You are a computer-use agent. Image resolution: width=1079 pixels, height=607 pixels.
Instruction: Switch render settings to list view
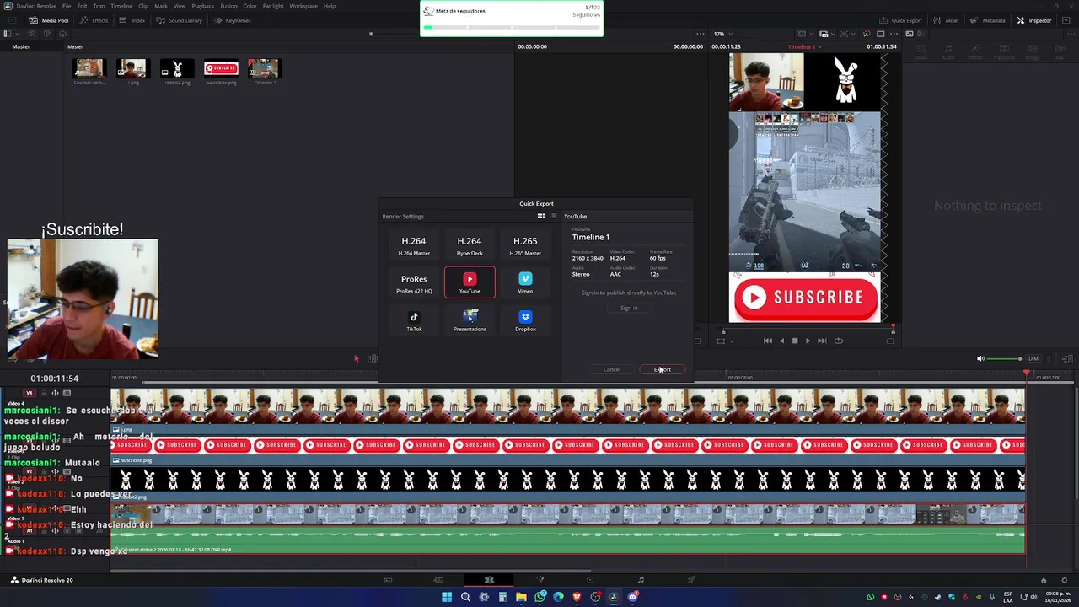coord(553,216)
